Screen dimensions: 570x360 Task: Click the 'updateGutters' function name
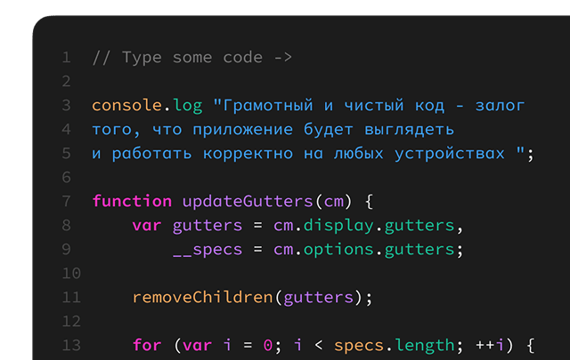[248, 202]
